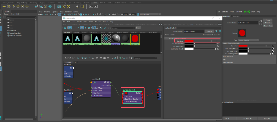277x122 pixels.
Task: Click the Arnold render play icon on shelf
Action: [96, 6]
